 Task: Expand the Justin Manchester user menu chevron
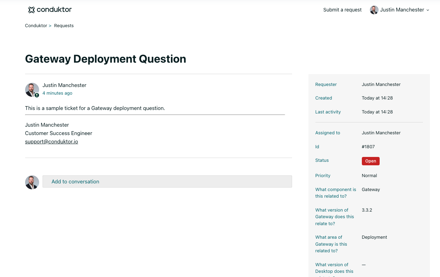tap(428, 10)
